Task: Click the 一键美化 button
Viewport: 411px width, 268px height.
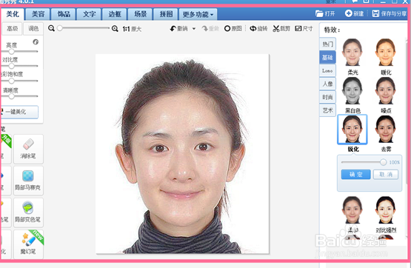Action: coord(19,112)
